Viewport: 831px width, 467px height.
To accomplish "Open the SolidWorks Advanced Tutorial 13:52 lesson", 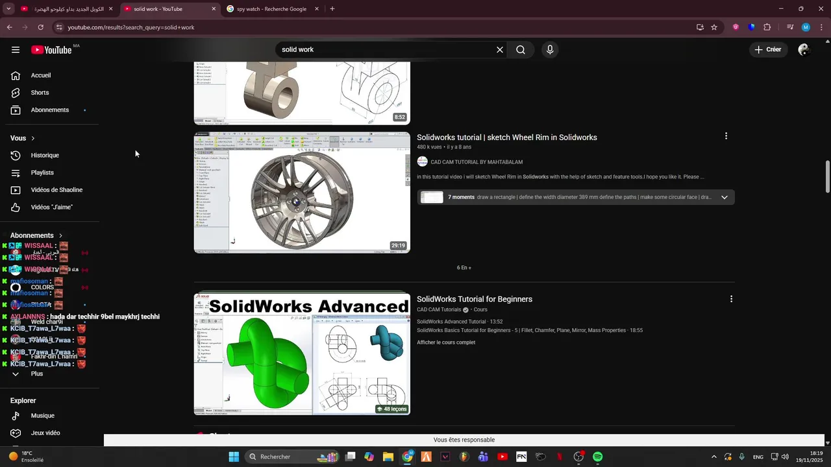I will coord(460,322).
